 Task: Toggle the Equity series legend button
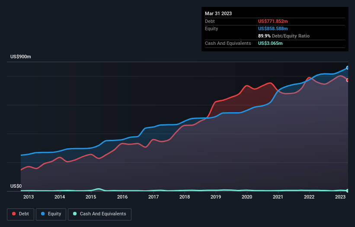click(51, 214)
